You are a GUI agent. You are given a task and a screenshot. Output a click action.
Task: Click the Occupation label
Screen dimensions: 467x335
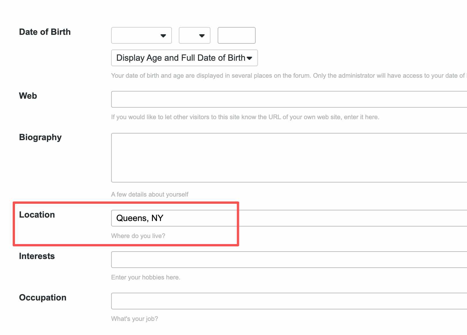43,298
